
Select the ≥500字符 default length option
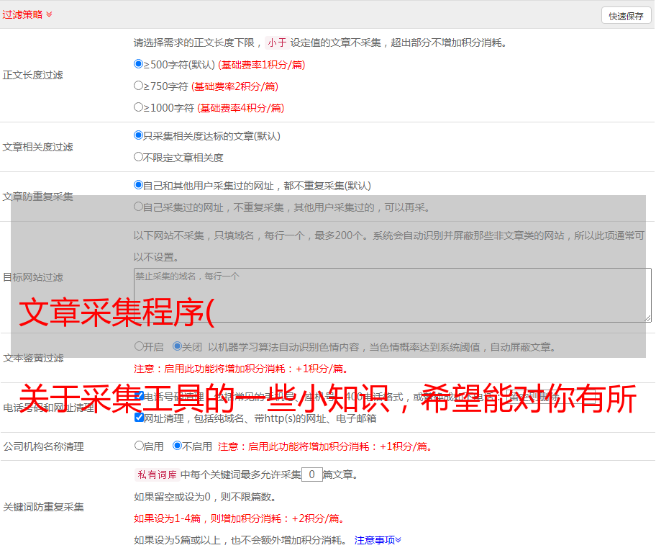point(138,63)
